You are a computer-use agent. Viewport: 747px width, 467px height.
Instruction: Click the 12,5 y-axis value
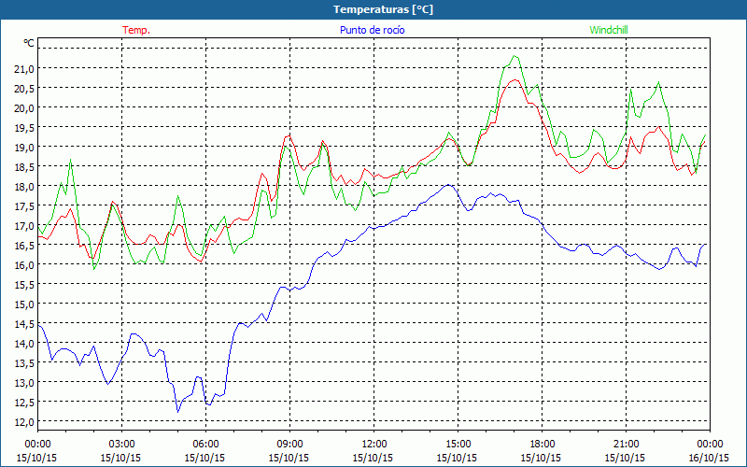(x=24, y=402)
